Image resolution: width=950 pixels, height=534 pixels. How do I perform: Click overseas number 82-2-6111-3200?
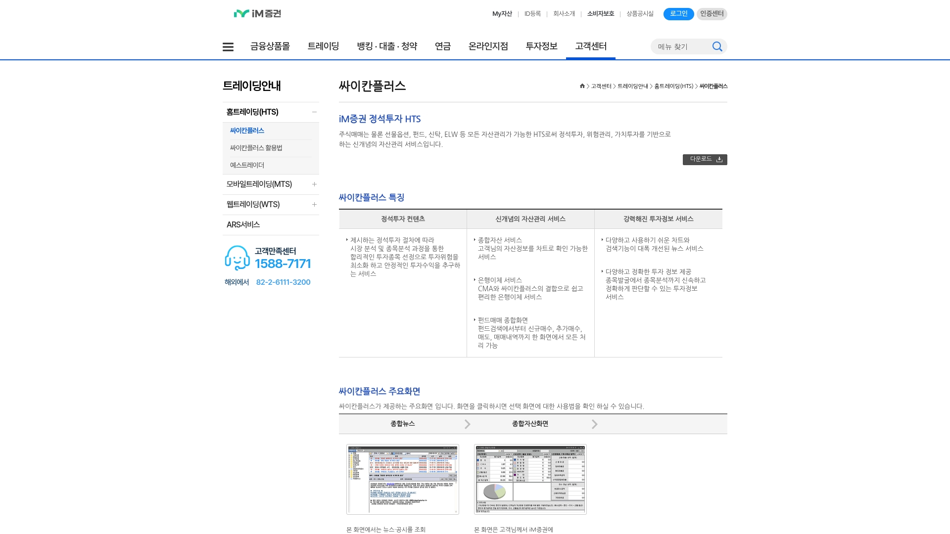coord(284,282)
